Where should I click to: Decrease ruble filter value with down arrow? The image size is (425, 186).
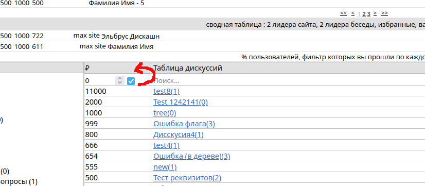tap(119, 82)
